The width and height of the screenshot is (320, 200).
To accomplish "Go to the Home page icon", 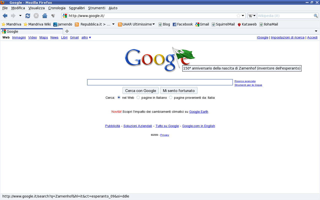I will click(x=45, y=16).
